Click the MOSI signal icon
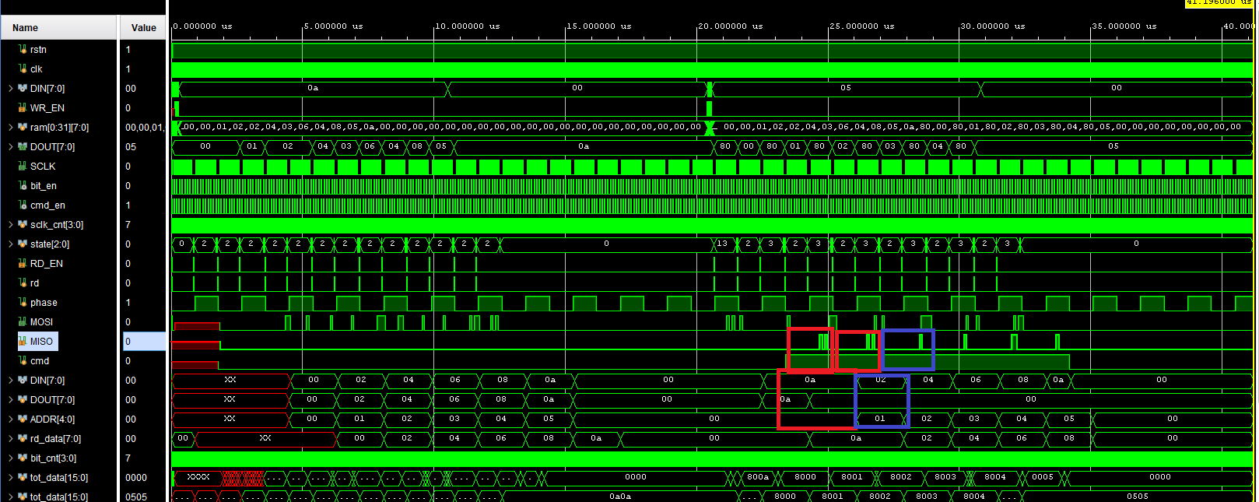 [x=23, y=321]
